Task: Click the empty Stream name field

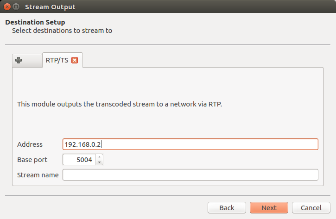Action: (x=190, y=175)
